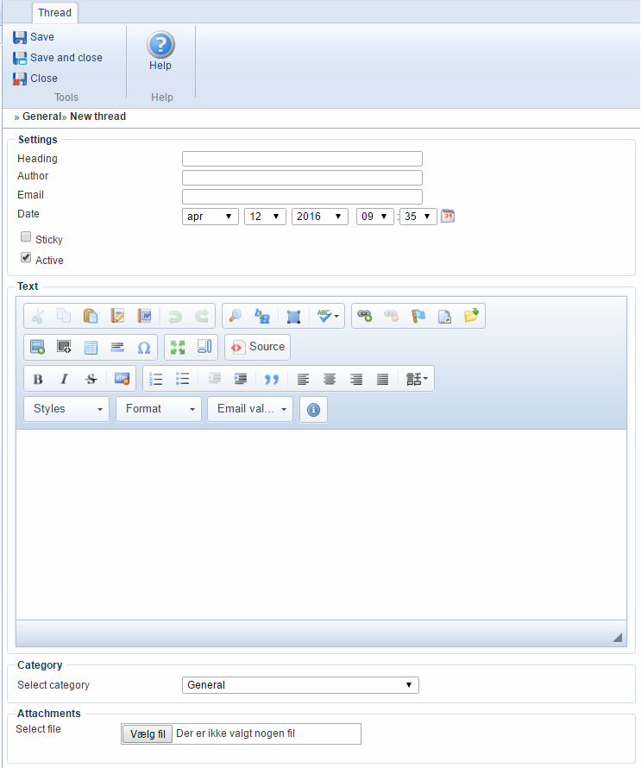Click the block quote icon
The height and width of the screenshot is (768, 641).
[x=272, y=379]
